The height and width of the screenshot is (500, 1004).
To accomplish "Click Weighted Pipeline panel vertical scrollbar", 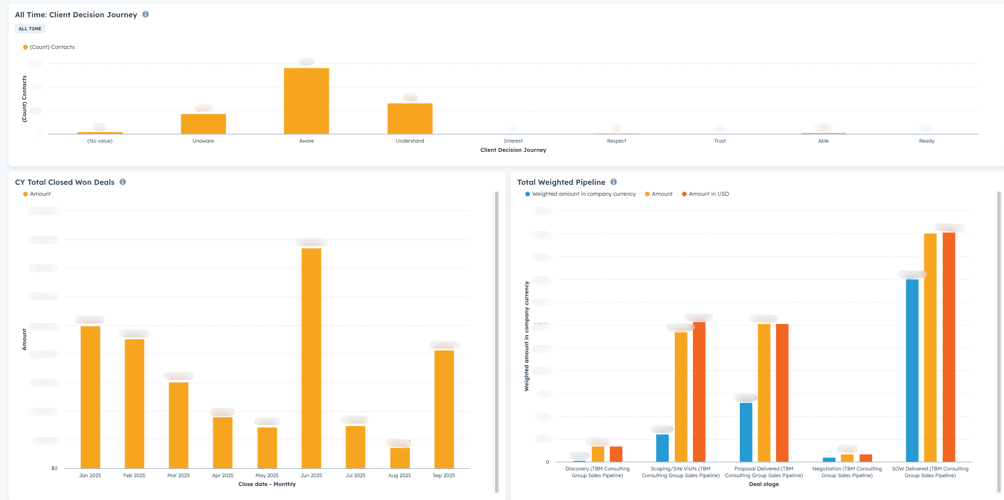I will [999, 342].
